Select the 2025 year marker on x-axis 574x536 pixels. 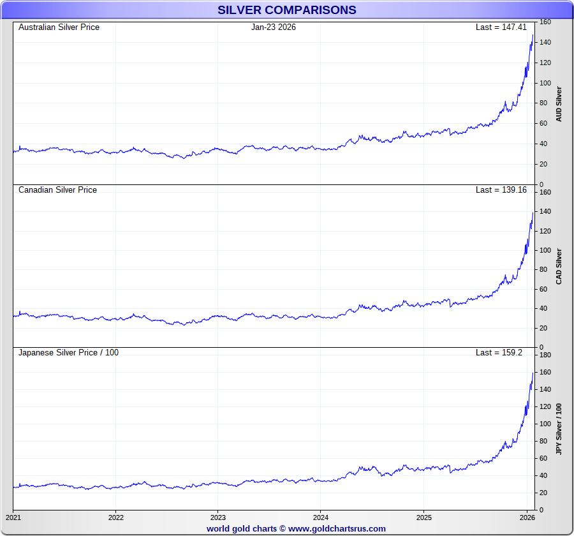click(423, 517)
